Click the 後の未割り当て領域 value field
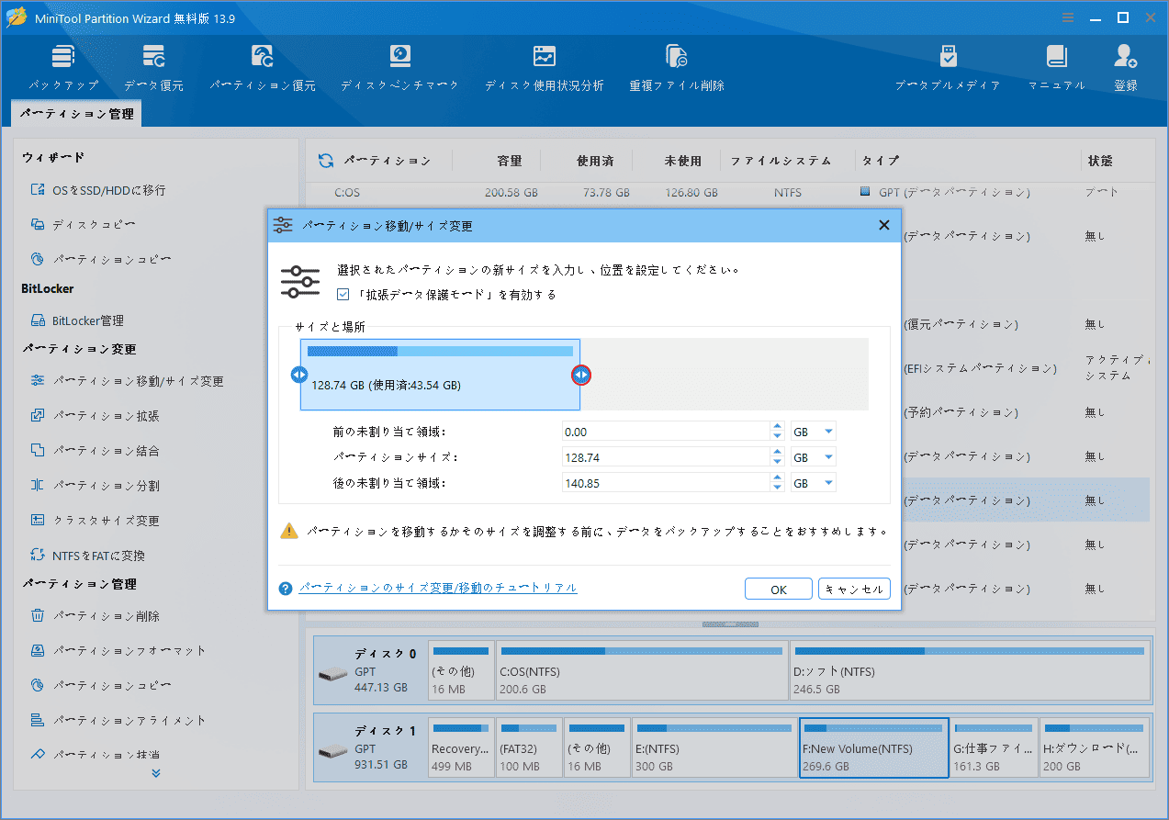Screen dimensions: 1169x820 pyautogui.click(x=665, y=483)
